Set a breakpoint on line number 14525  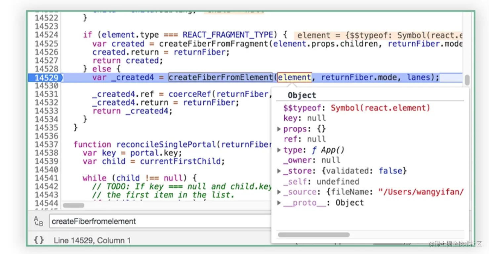(x=47, y=44)
